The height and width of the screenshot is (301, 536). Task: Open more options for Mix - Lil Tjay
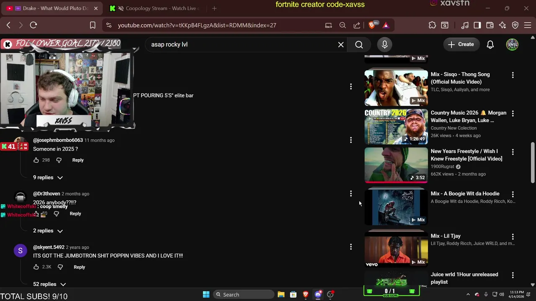tap(513, 237)
